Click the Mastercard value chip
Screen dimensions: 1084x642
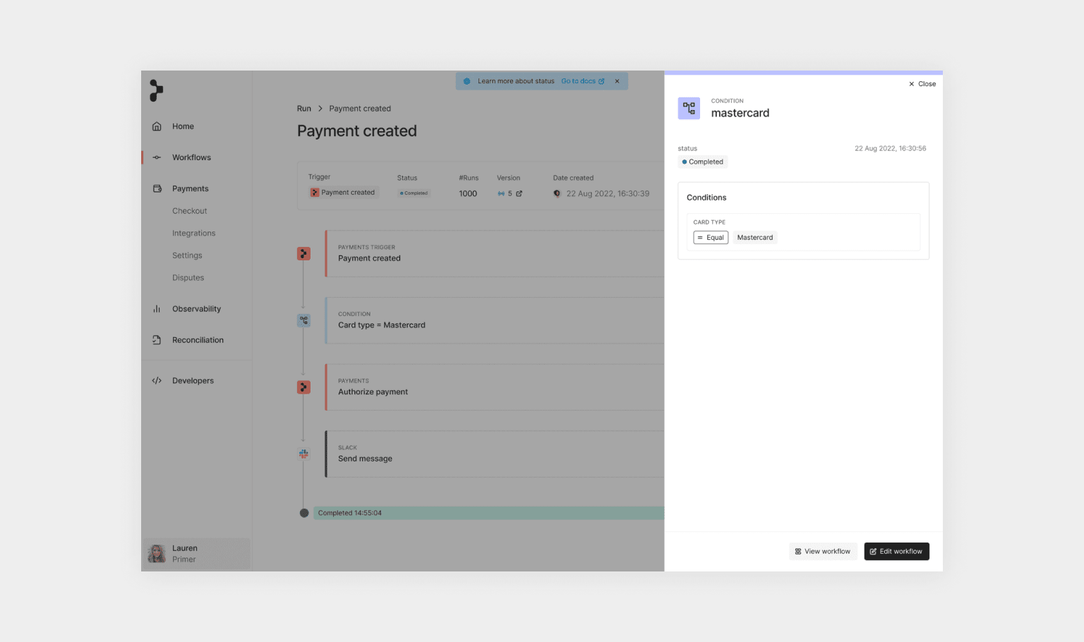755,238
